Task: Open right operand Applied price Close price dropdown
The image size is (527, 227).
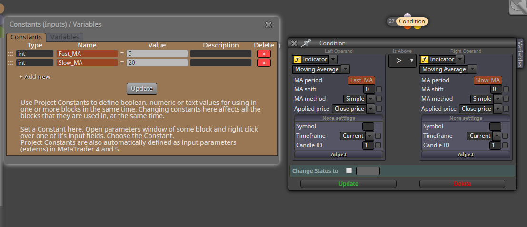Action: [x=480, y=109]
